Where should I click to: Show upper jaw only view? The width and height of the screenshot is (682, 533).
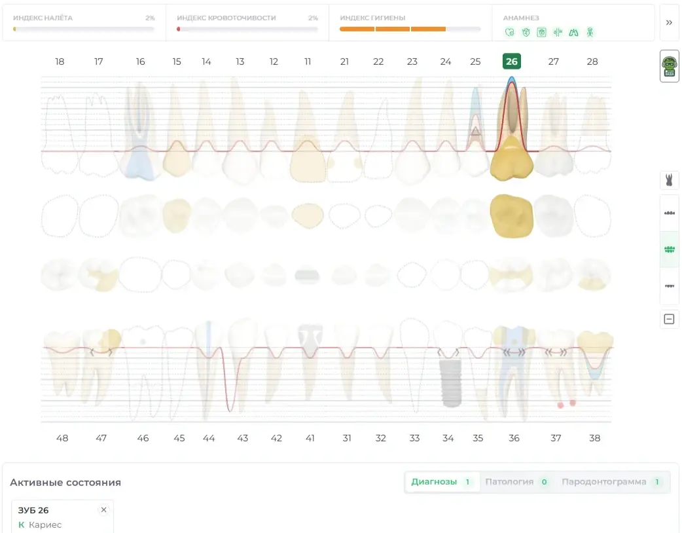coord(670,213)
